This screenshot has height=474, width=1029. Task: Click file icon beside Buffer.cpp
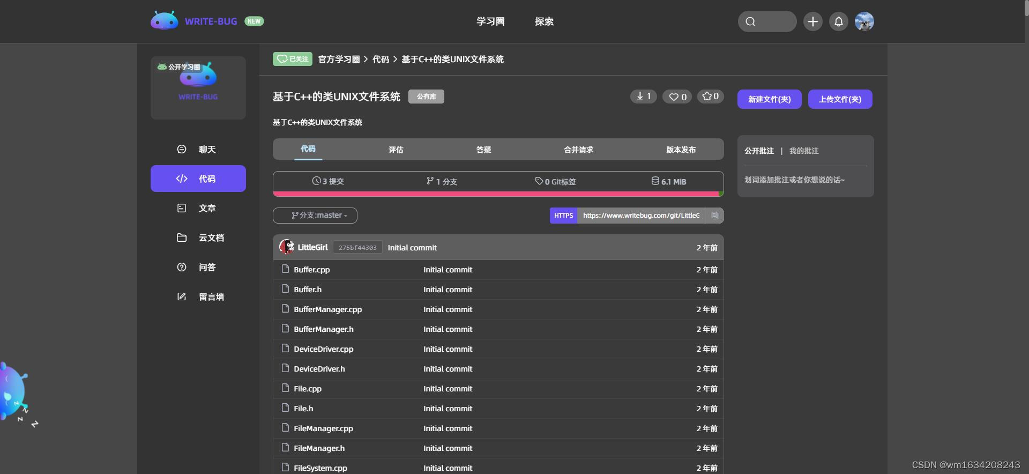[285, 269]
